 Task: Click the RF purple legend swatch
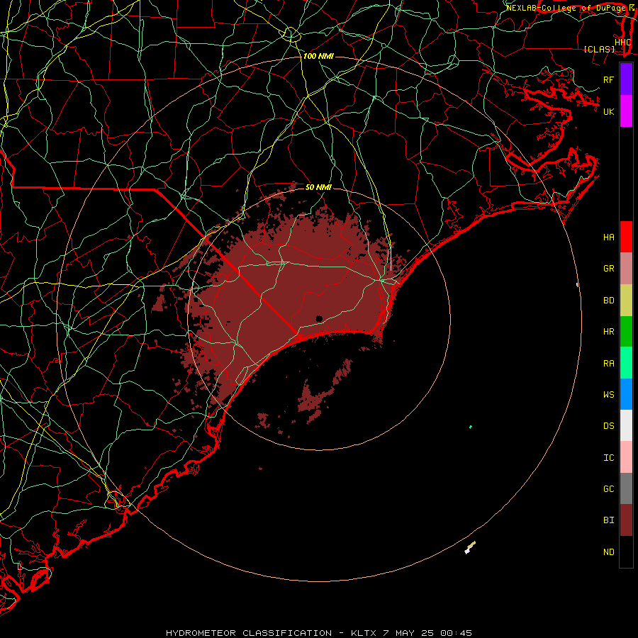626,79
